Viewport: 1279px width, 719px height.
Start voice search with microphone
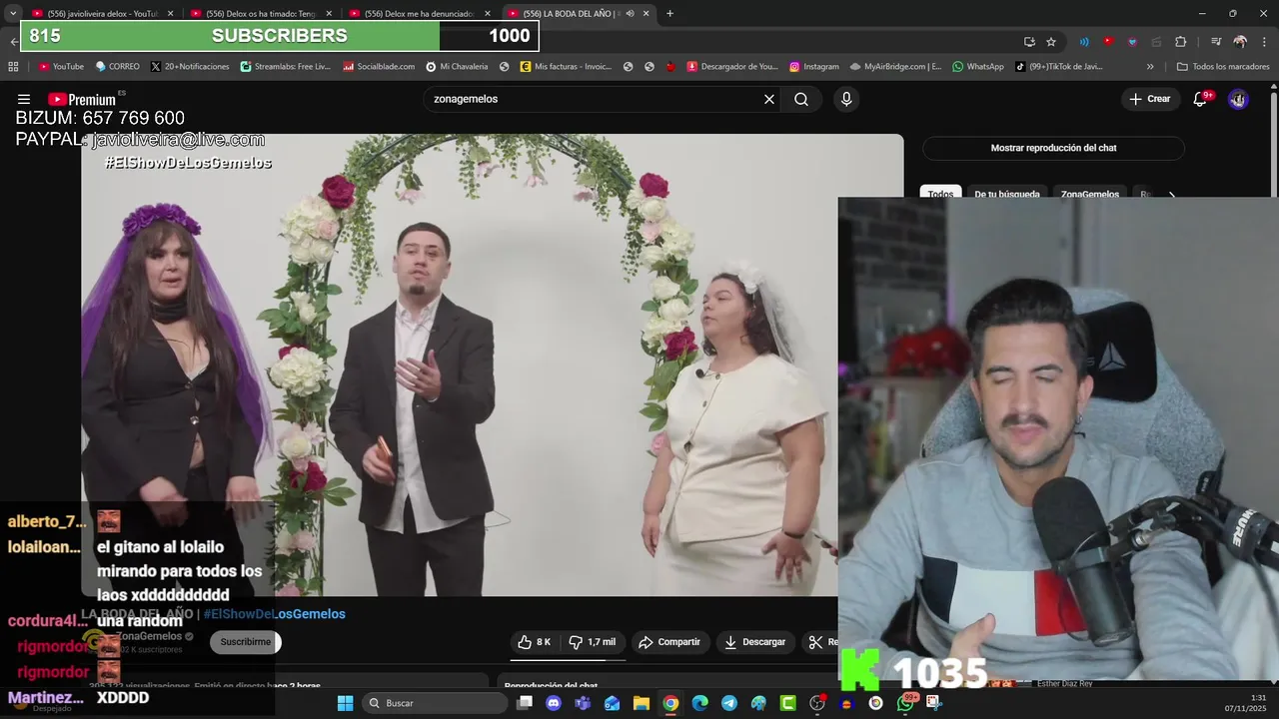point(846,99)
